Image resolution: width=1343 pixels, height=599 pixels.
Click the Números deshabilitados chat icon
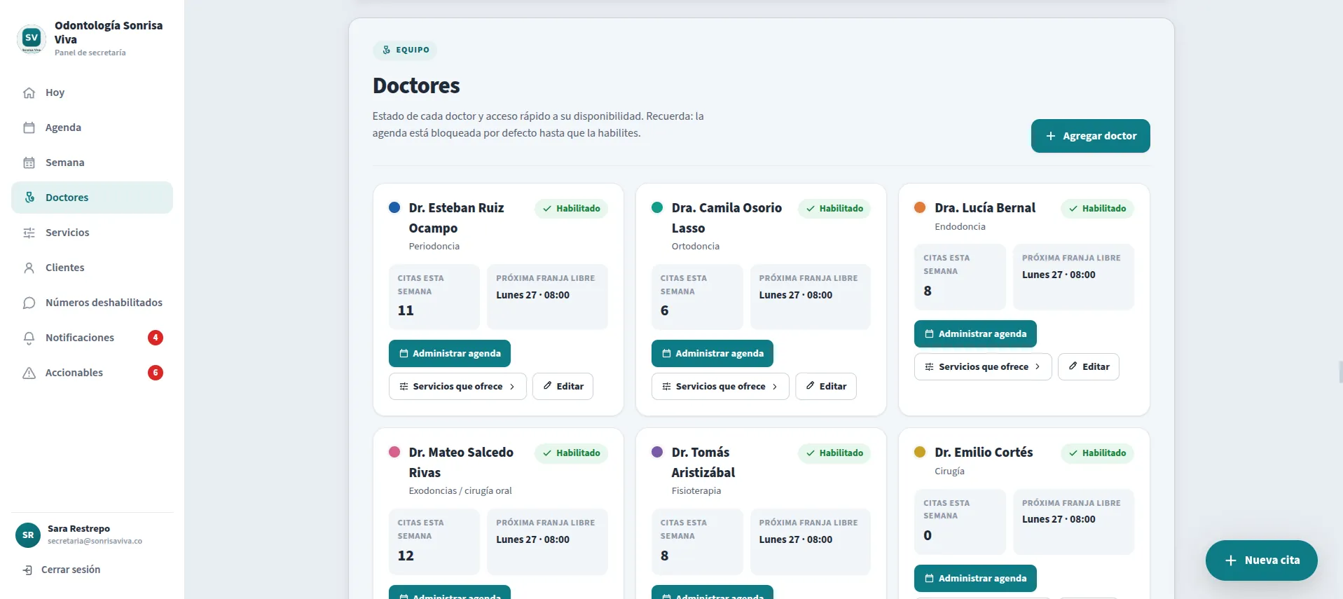tap(29, 303)
